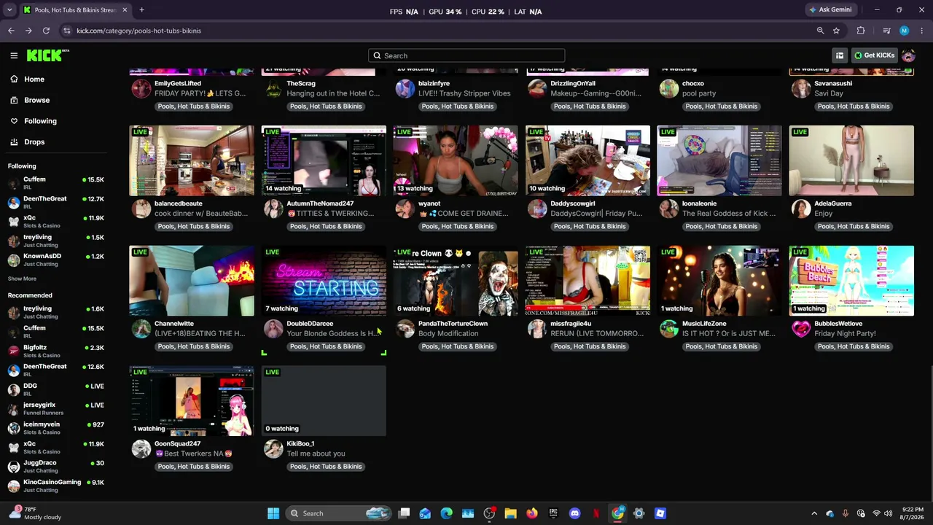Click MusicLifeZone's channel avatar
The width and height of the screenshot is (933, 525).
pyautogui.click(x=669, y=329)
